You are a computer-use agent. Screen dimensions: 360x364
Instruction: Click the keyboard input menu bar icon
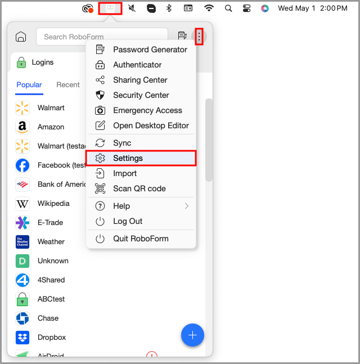(188, 8)
